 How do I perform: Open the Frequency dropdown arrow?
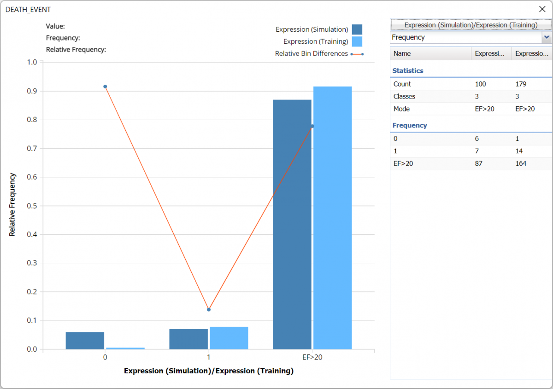tap(547, 37)
